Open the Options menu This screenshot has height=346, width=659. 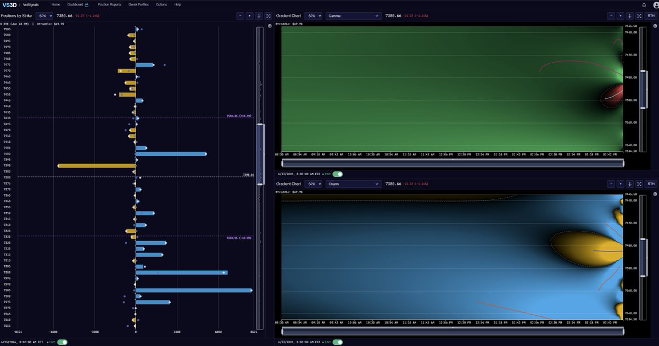(161, 4)
